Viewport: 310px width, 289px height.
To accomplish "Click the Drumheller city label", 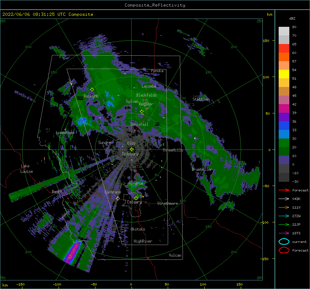I will (x=202, y=169).
